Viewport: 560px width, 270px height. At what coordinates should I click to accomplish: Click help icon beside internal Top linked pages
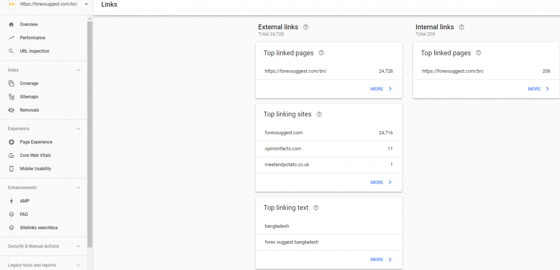[x=478, y=53]
